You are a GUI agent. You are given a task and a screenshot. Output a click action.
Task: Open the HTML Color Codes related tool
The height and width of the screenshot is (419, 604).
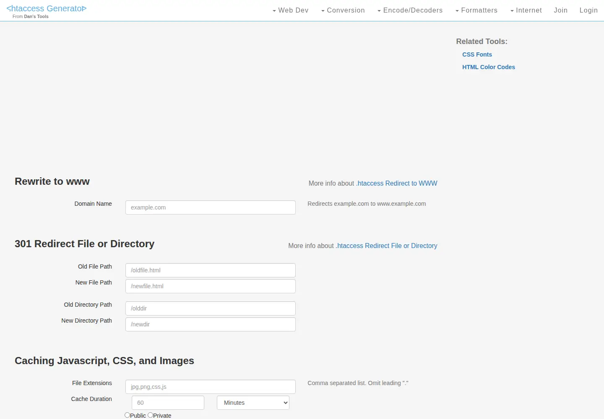(x=488, y=67)
